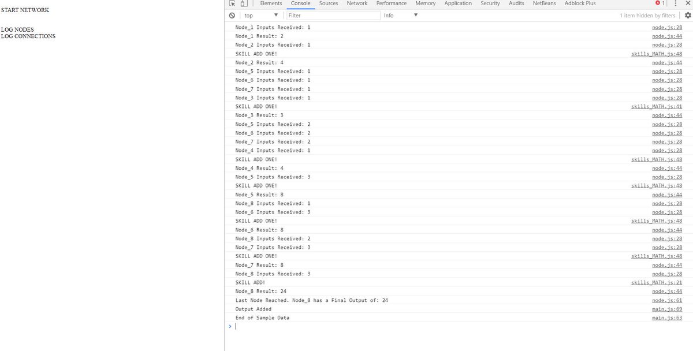Image resolution: width=693 pixels, height=351 pixels.
Task: Click the '1 item hidden by filters' notice
Action: [647, 16]
